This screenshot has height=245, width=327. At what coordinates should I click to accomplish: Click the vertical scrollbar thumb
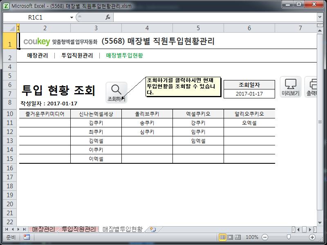(x=320, y=122)
